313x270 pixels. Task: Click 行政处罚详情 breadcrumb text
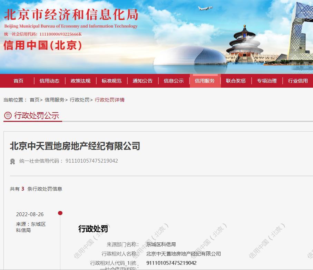point(110,100)
